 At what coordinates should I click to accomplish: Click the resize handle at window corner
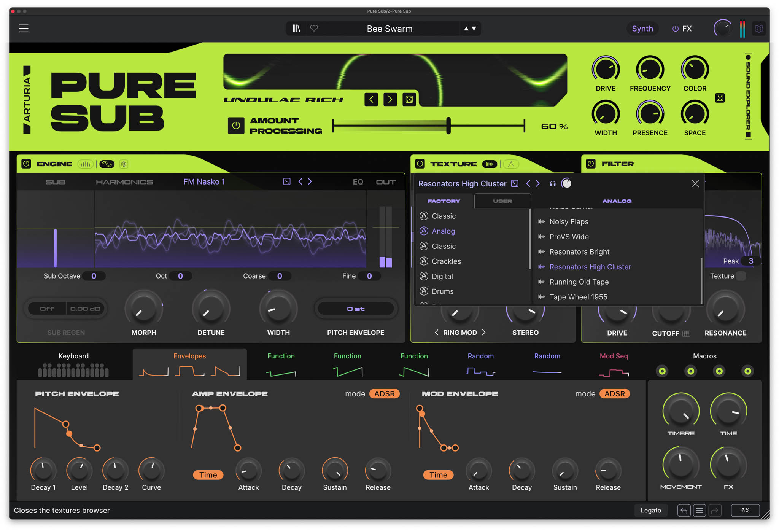coord(765,514)
